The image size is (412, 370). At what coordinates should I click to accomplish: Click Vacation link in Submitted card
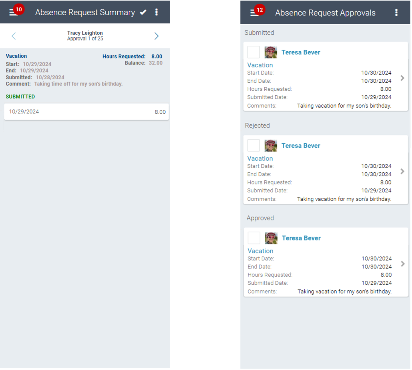(260, 65)
